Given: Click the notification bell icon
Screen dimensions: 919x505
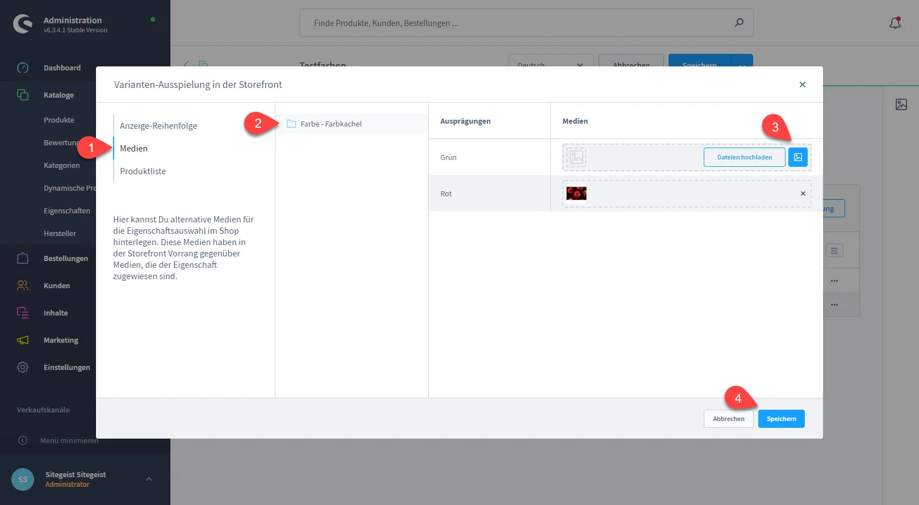Looking at the screenshot, I should [x=895, y=23].
